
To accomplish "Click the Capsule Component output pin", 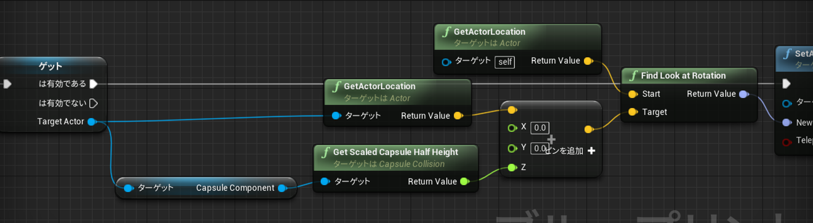I will tap(283, 188).
